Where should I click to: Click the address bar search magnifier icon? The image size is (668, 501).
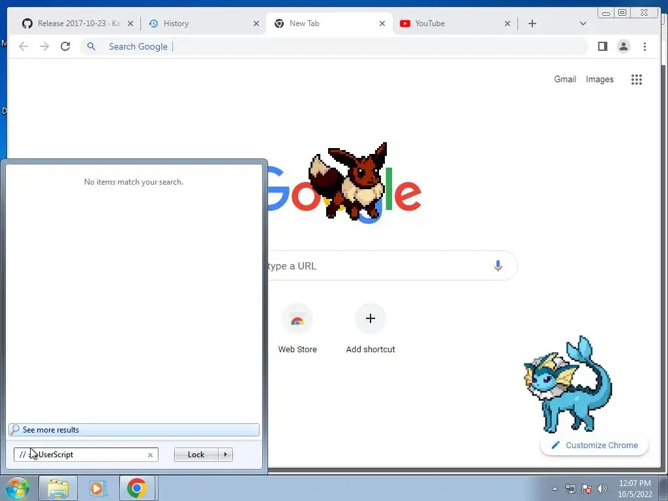91,46
